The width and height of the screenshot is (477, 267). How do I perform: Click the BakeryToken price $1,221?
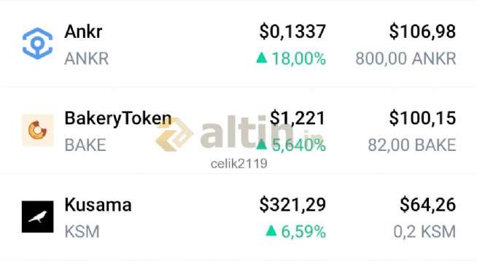tap(298, 118)
